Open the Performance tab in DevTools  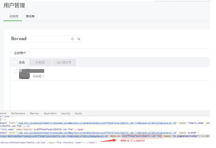point(18,114)
